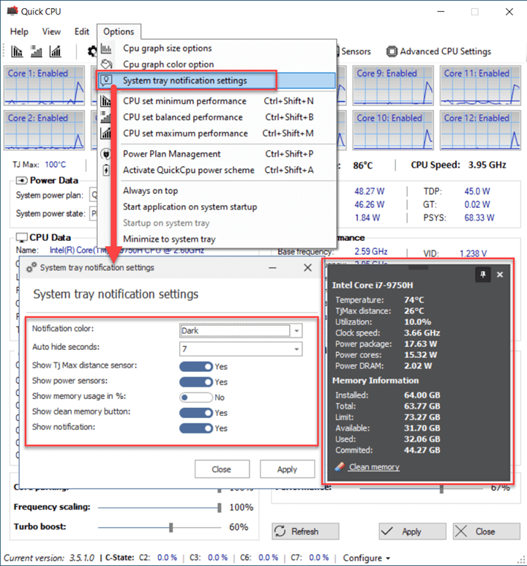Click the Refresh button

coord(305,532)
